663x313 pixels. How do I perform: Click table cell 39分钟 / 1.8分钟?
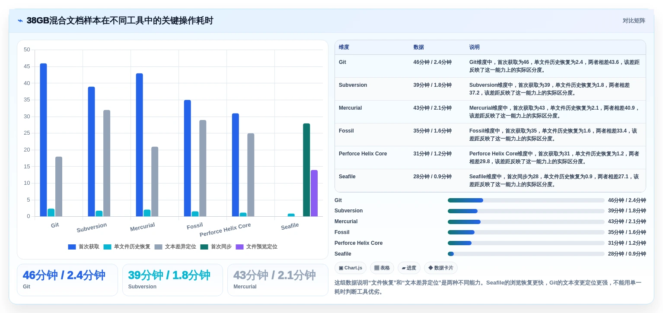click(433, 85)
